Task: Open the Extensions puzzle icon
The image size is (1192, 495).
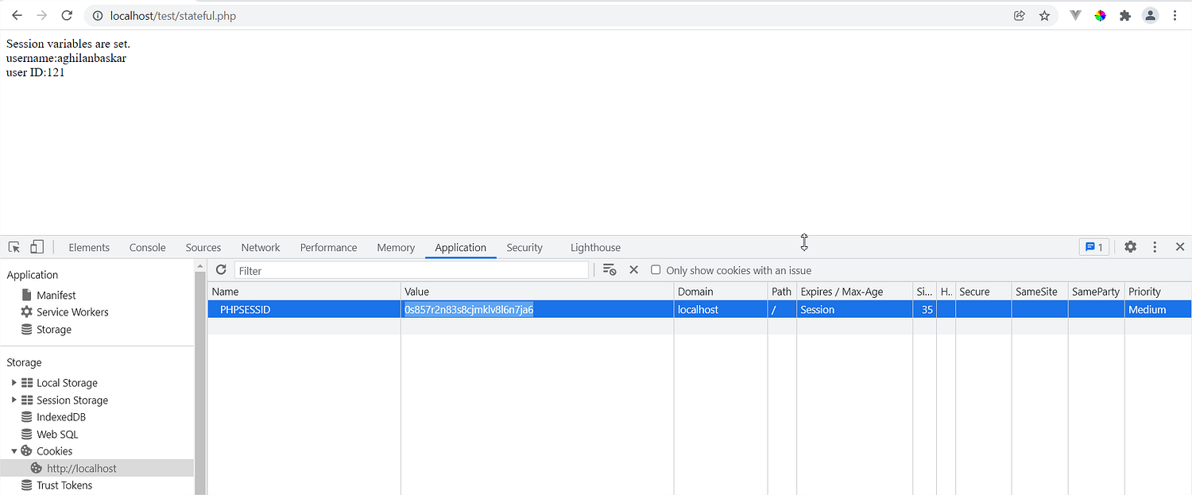Action: pyautogui.click(x=1124, y=16)
